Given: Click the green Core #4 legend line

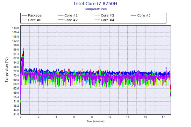Looking at the screenshot, I should click(97, 20).
